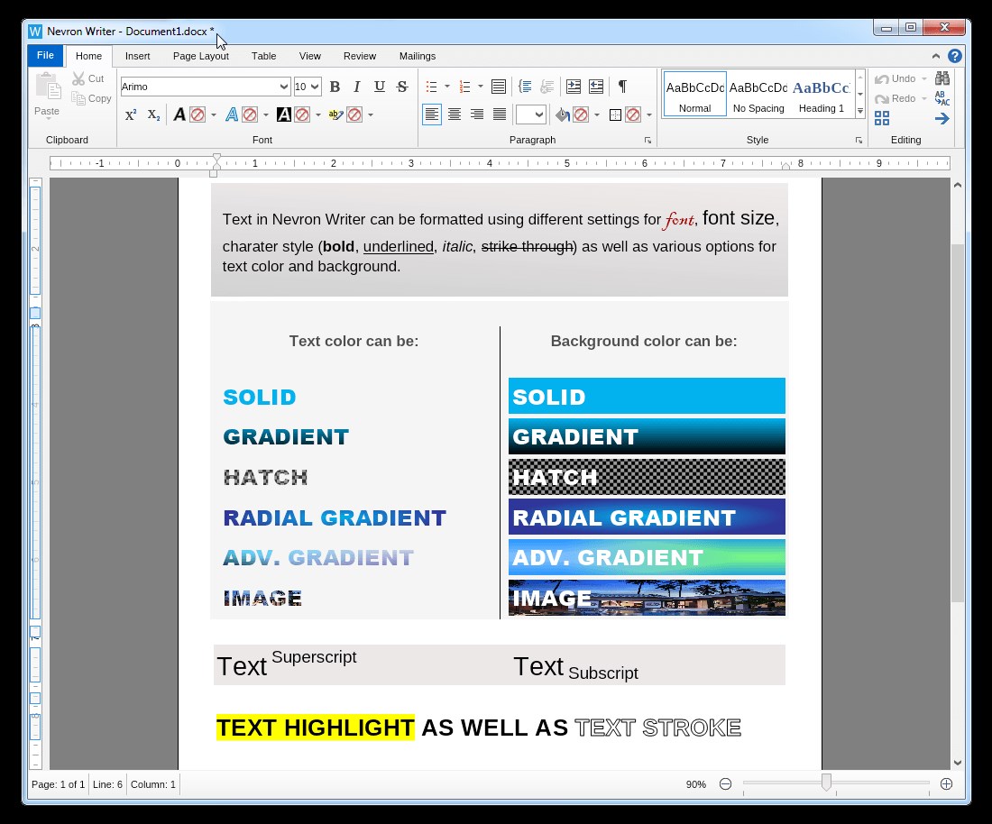Increase the paragraph indent

[x=574, y=87]
